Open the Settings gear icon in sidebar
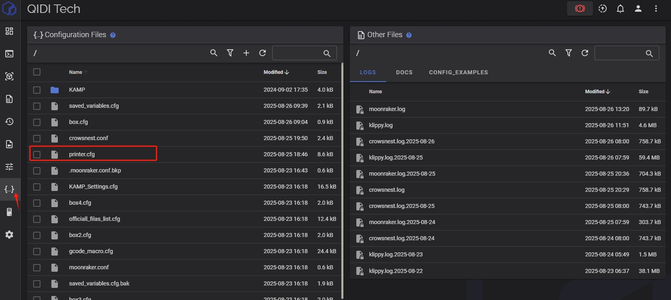The width and height of the screenshot is (671, 300). (9, 235)
